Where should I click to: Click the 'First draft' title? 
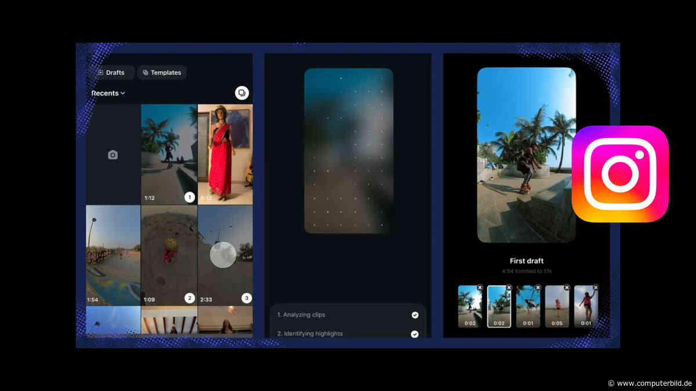click(x=527, y=261)
